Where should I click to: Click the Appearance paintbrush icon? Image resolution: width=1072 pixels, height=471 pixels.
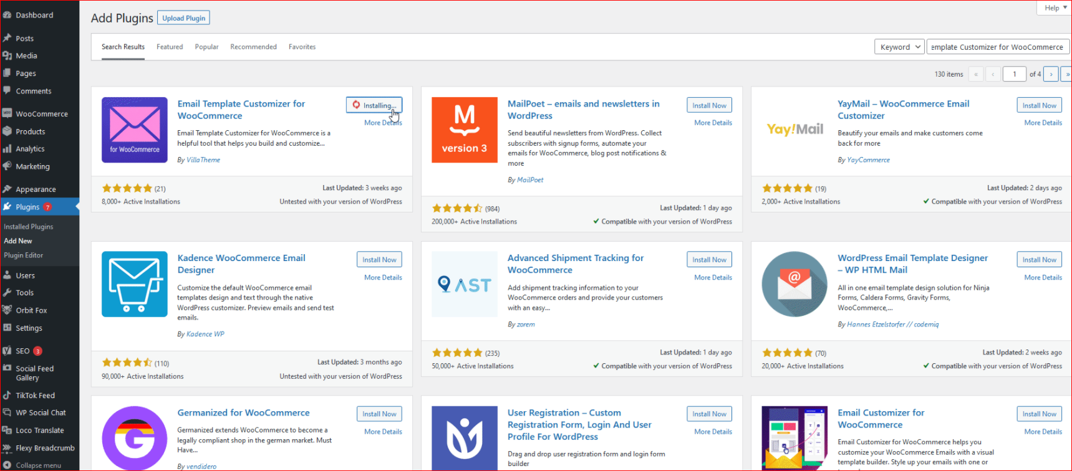tap(7, 189)
